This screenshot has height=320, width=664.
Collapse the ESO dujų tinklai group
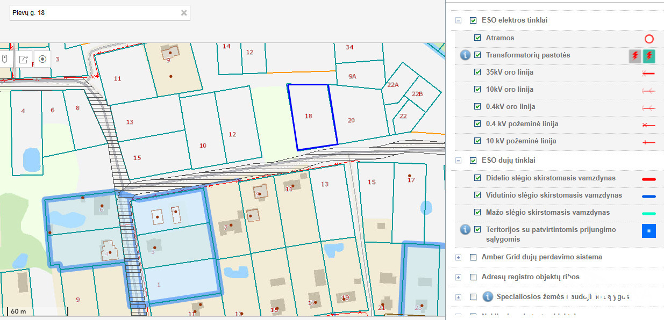(459, 161)
